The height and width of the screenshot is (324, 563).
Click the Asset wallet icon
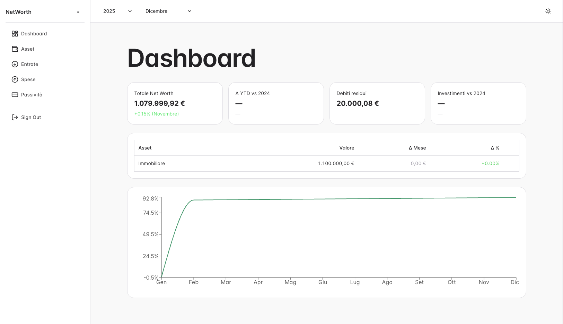click(15, 49)
